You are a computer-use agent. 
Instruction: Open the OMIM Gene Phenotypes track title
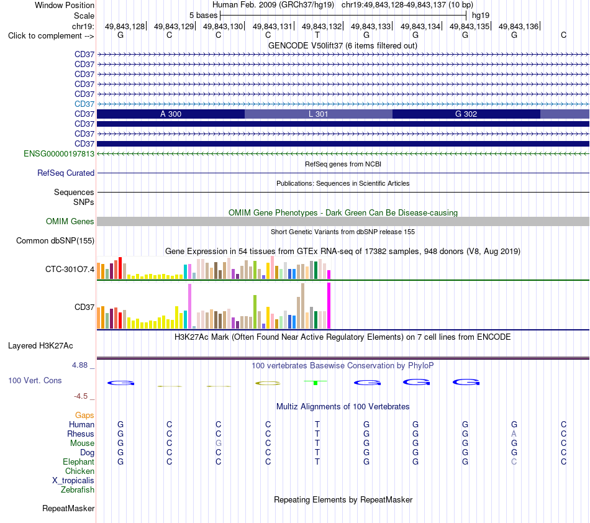point(343,212)
